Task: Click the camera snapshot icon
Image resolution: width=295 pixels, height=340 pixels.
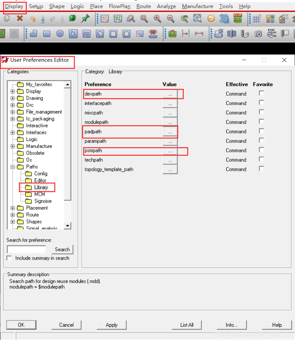Action: click(258, 34)
